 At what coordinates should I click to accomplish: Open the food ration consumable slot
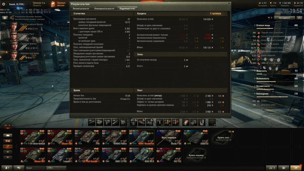click(x=202, y=122)
